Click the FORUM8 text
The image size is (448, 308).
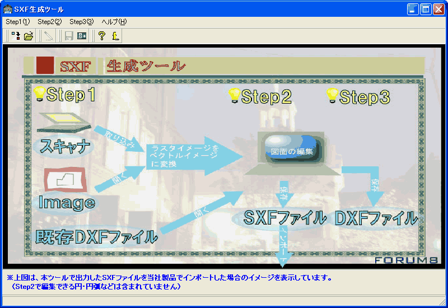(406, 260)
